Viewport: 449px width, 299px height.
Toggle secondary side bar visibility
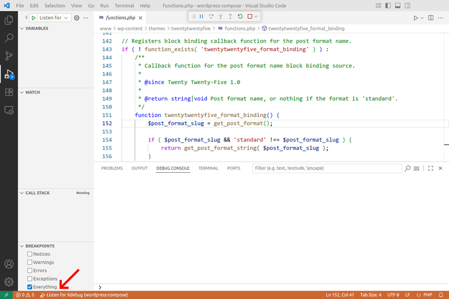(x=407, y=6)
